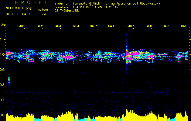Screen dimensions: 191x121
Task: Click the observer line Michinari Yamamoto
Action: click(107, 4)
